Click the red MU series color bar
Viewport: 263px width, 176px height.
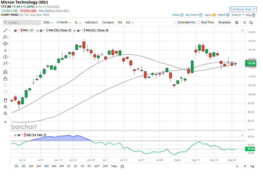21,31
